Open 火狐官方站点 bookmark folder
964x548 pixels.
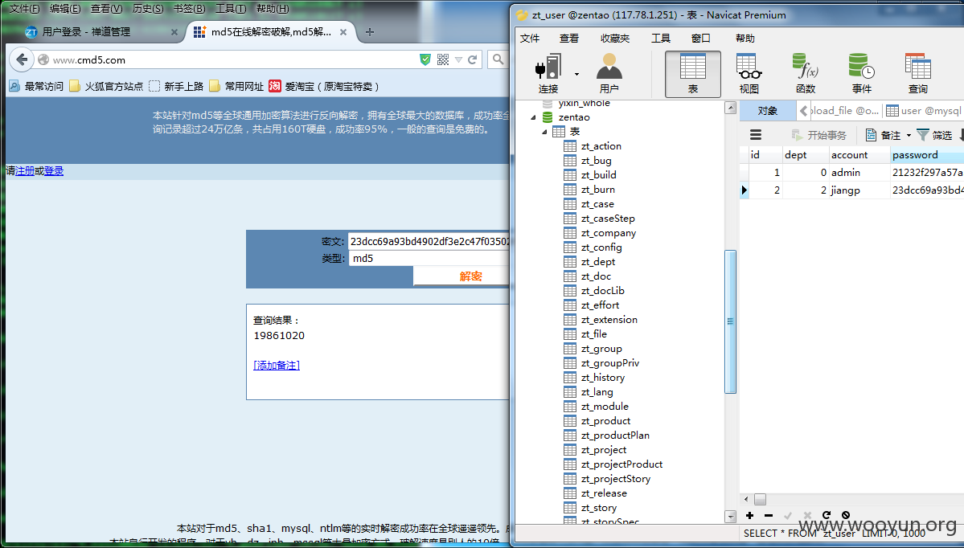click(x=106, y=87)
